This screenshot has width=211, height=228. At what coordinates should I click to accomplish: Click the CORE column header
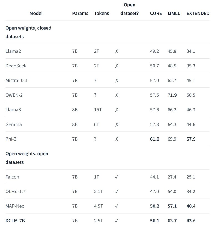(156, 13)
